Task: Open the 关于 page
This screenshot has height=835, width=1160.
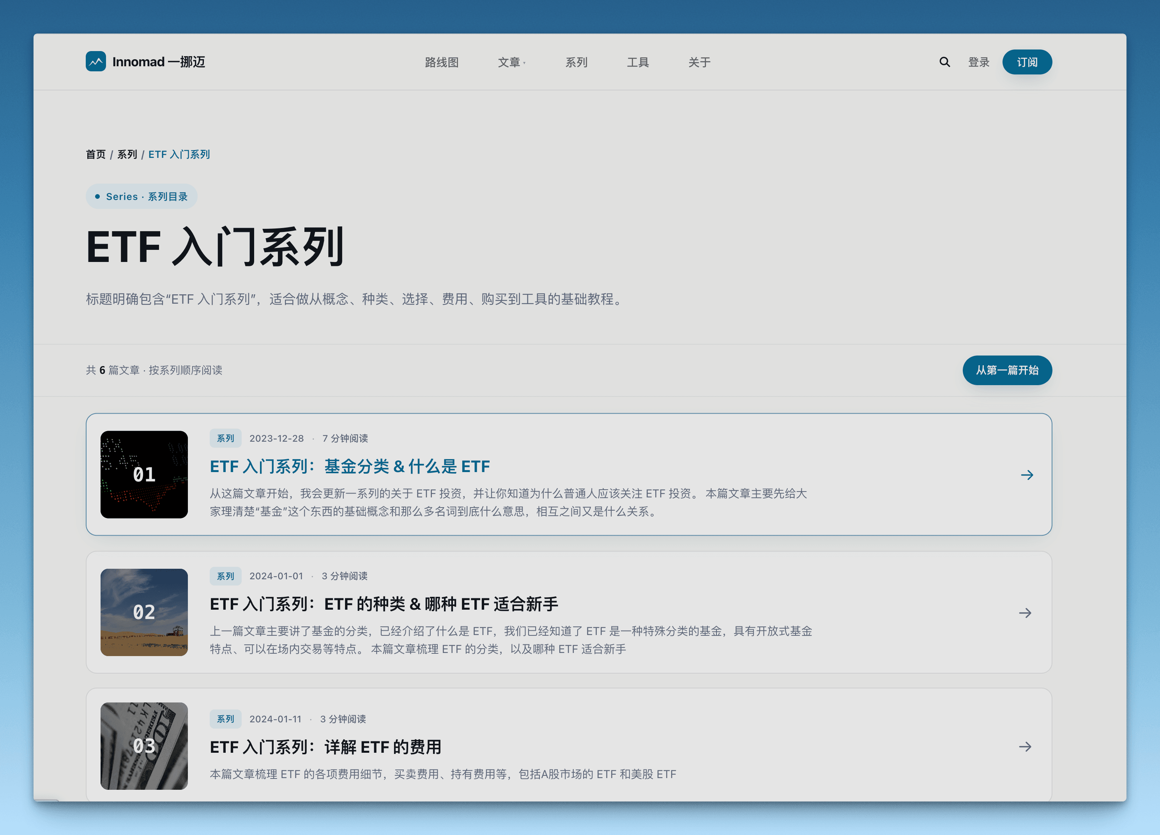Action: (x=699, y=62)
